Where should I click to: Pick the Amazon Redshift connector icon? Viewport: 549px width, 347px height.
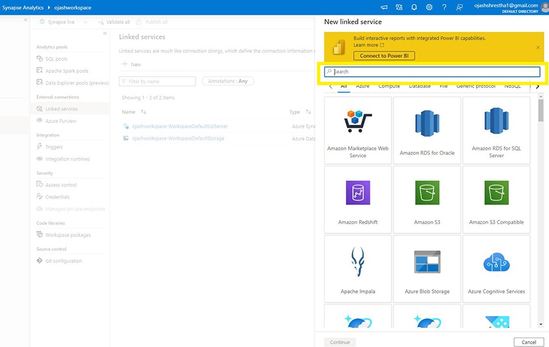(358, 193)
